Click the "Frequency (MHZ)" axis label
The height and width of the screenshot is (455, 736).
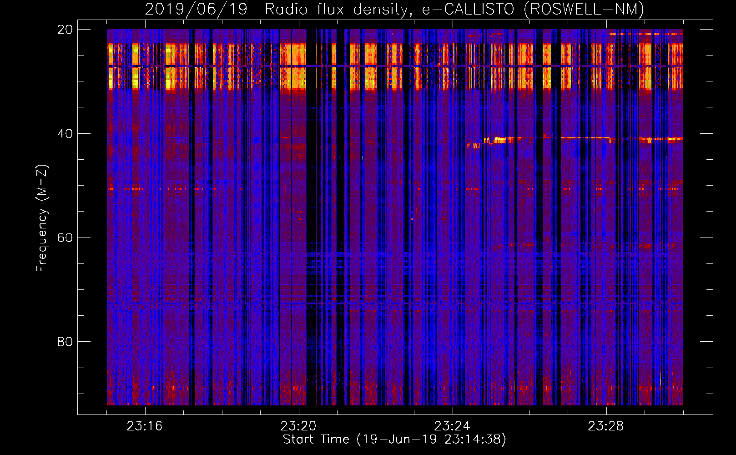42,218
